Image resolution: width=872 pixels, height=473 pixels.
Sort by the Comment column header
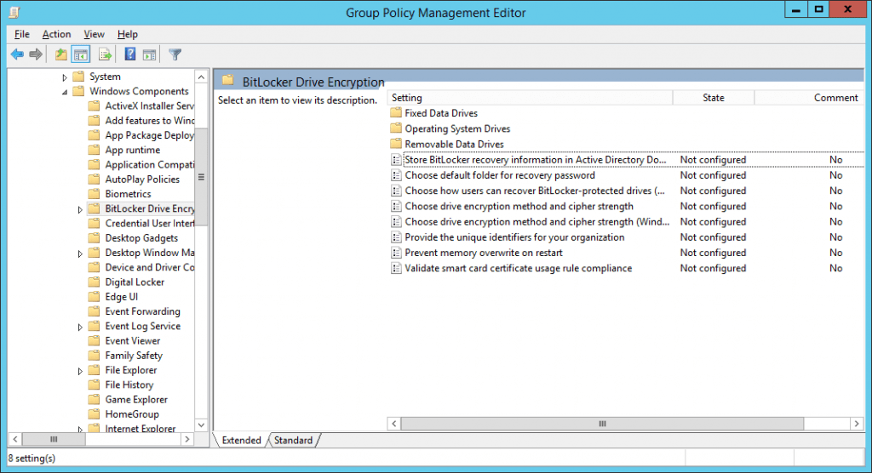(x=809, y=98)
